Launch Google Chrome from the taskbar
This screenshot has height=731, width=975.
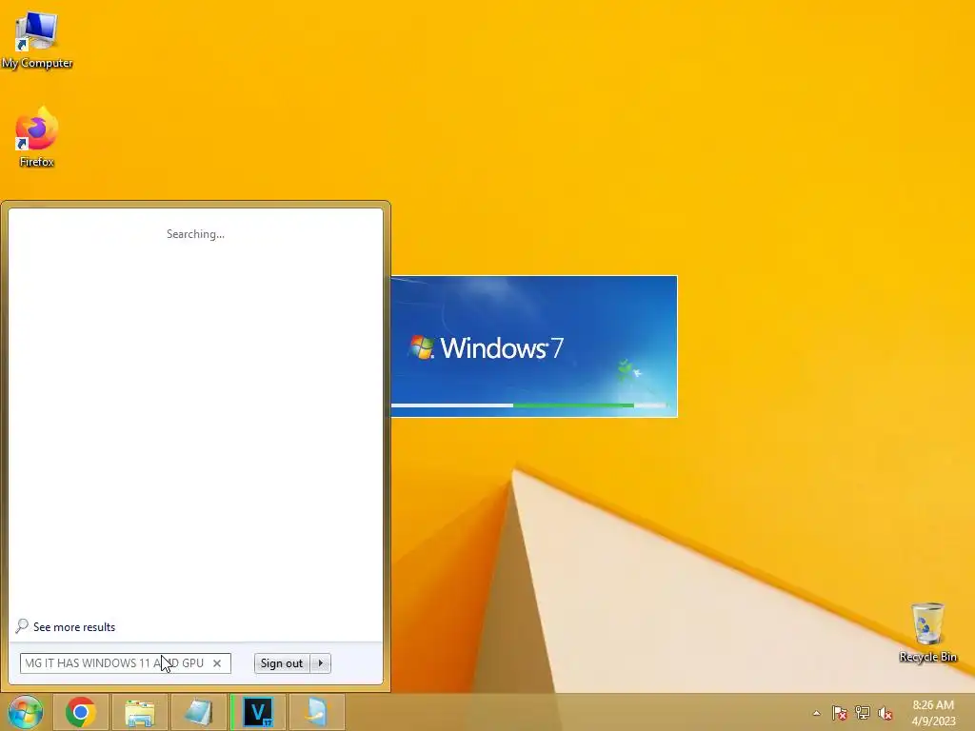(x=81, y=712)
